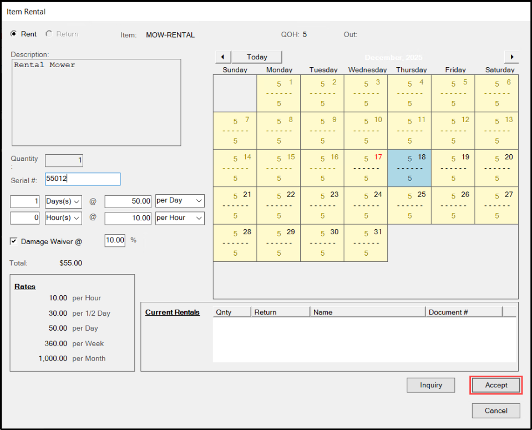Click the Today button
532x430 pixels.
pyautogui.click(x=257, y=57)
